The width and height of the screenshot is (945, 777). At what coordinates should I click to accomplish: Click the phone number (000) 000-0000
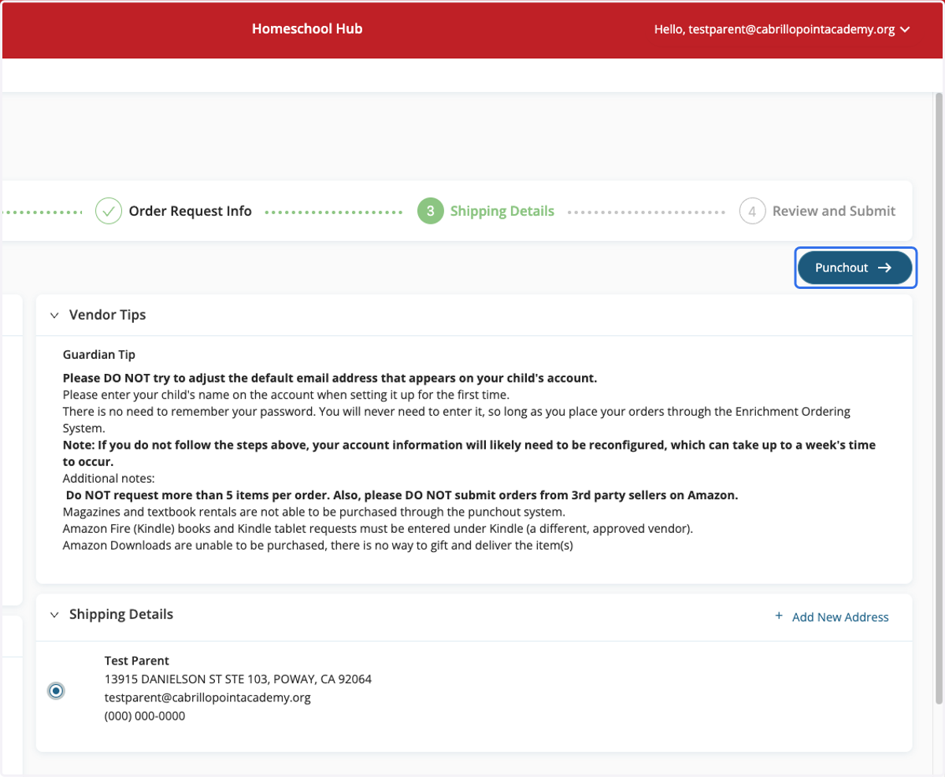tap(145, 716)
